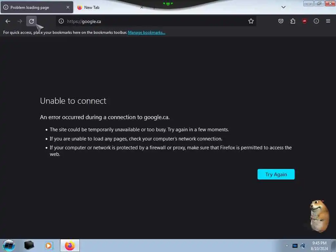Screen dimensions: 336x252
Task: Click the power plug tray icon
Action: pos(303,246)
